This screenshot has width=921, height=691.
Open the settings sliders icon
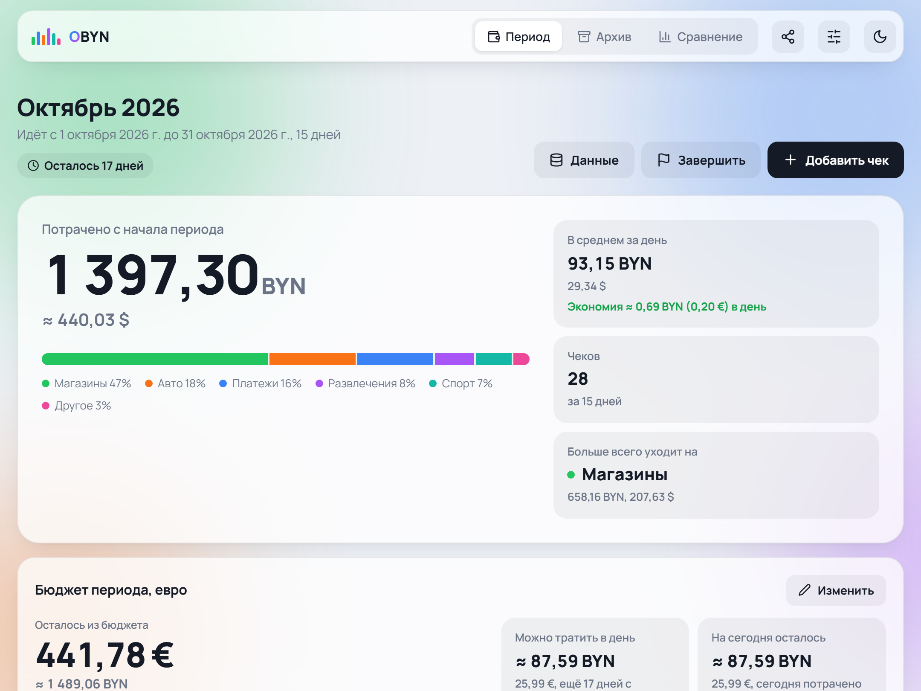pos(834,37)
